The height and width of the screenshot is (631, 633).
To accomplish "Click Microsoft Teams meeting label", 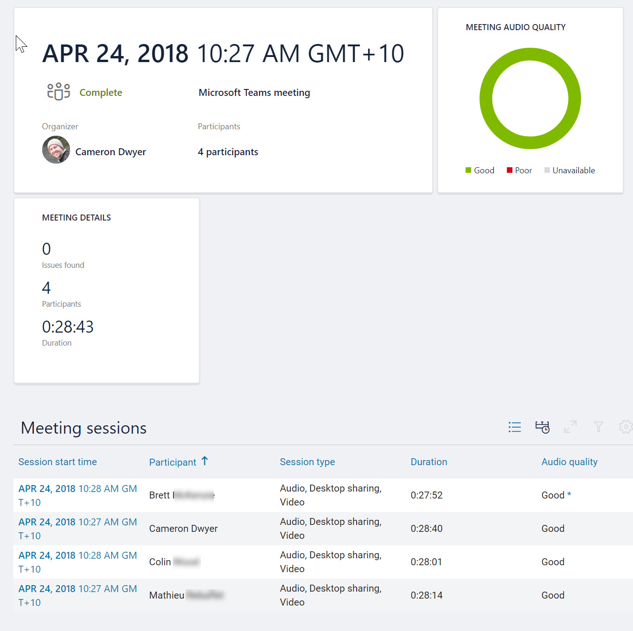I will (254, 92).
